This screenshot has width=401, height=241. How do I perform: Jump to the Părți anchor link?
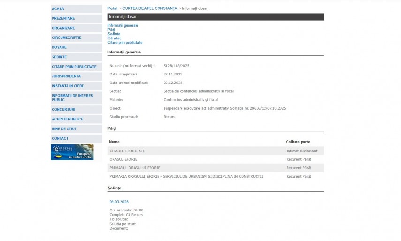click(x=111, y=30)
